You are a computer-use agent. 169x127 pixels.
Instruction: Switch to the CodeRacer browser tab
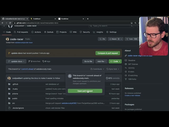click(43, 19)
